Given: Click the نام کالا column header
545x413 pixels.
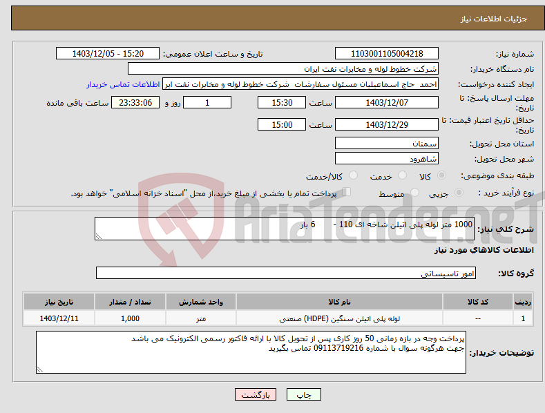Looking at the screenshot, I should coord(339,302).
